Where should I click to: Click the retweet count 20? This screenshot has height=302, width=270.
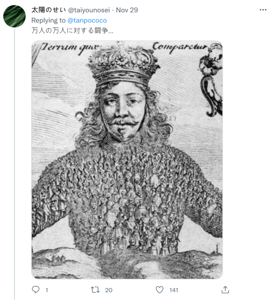point(108,290)
